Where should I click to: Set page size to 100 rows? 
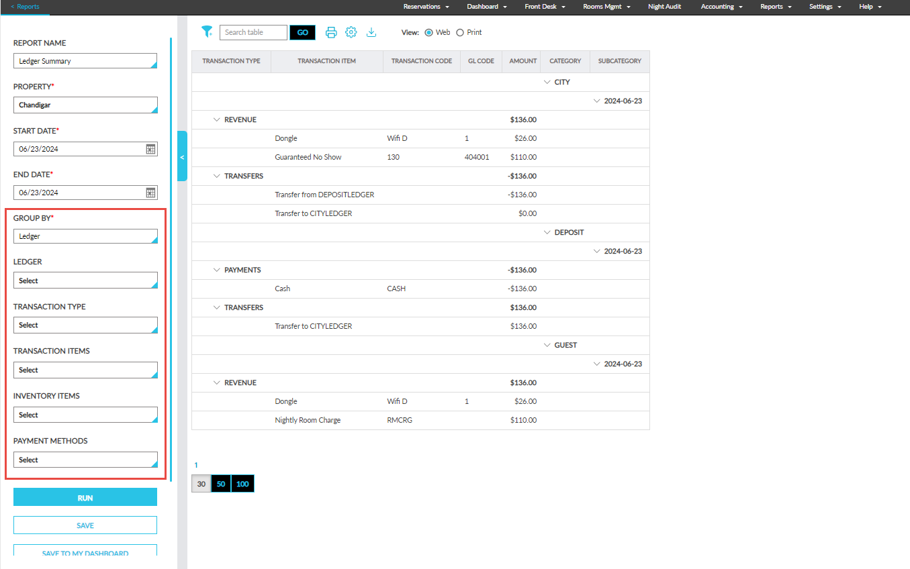242,484
